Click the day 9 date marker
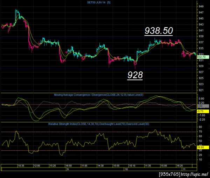The width and height of the screenshot is (210, 178). click(68, 169)
